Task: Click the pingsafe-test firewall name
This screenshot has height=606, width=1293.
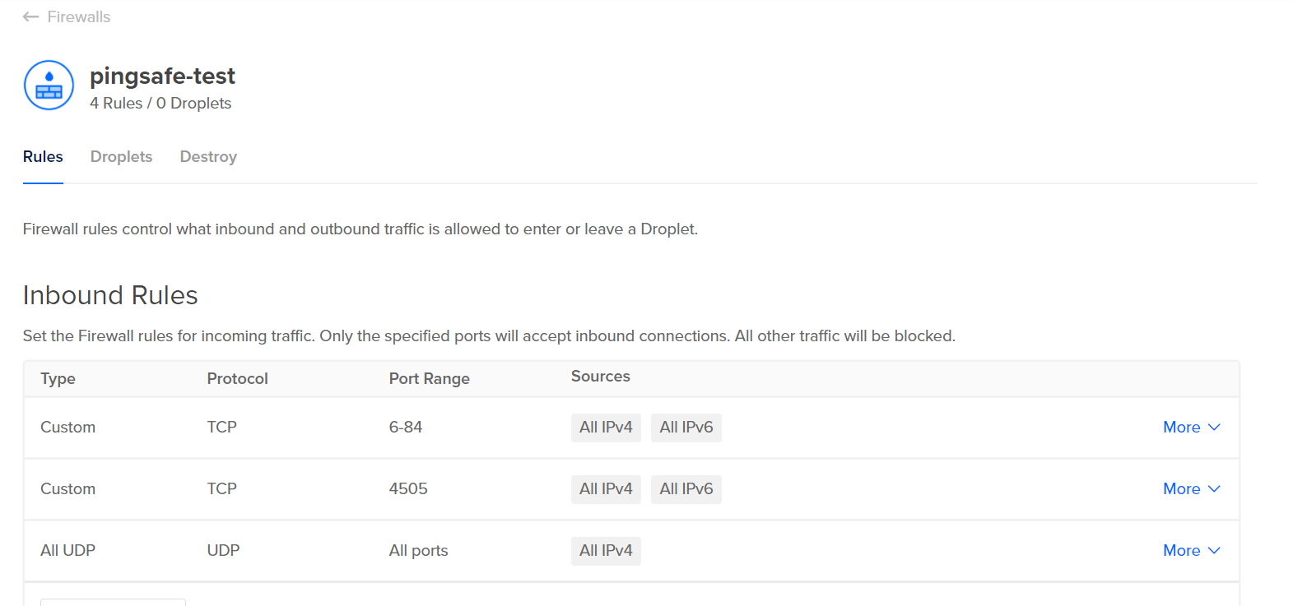Action: pos(162,76)
